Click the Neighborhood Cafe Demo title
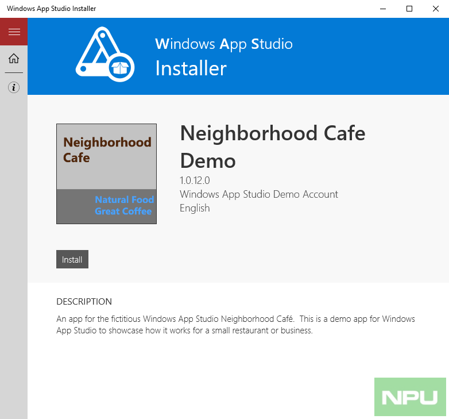449x419 pixels. pyautogui.click(x=272, y=147)
